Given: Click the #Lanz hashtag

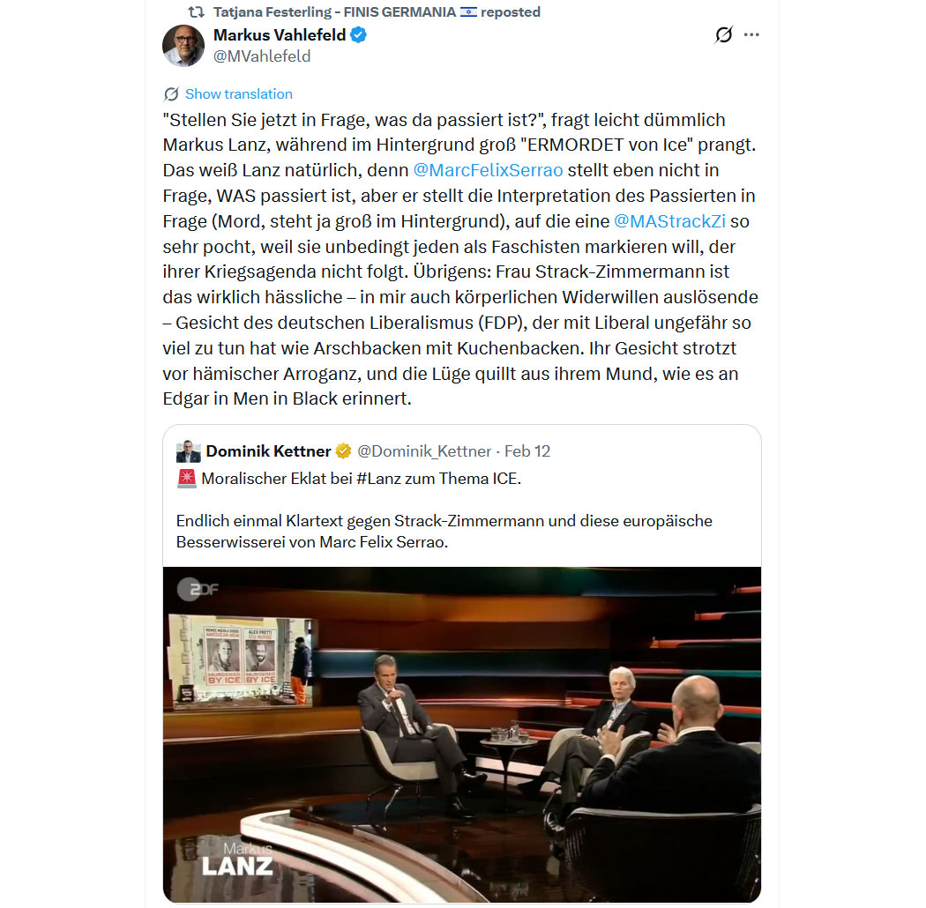Looking at the screenshot, I should (x=379, y=478).
